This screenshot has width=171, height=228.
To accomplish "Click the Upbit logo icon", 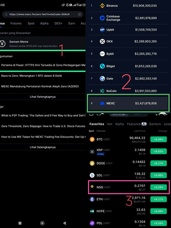I will point(102,30).
